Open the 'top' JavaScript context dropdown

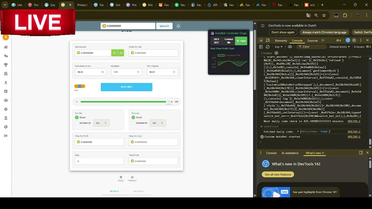click(279, 47)
